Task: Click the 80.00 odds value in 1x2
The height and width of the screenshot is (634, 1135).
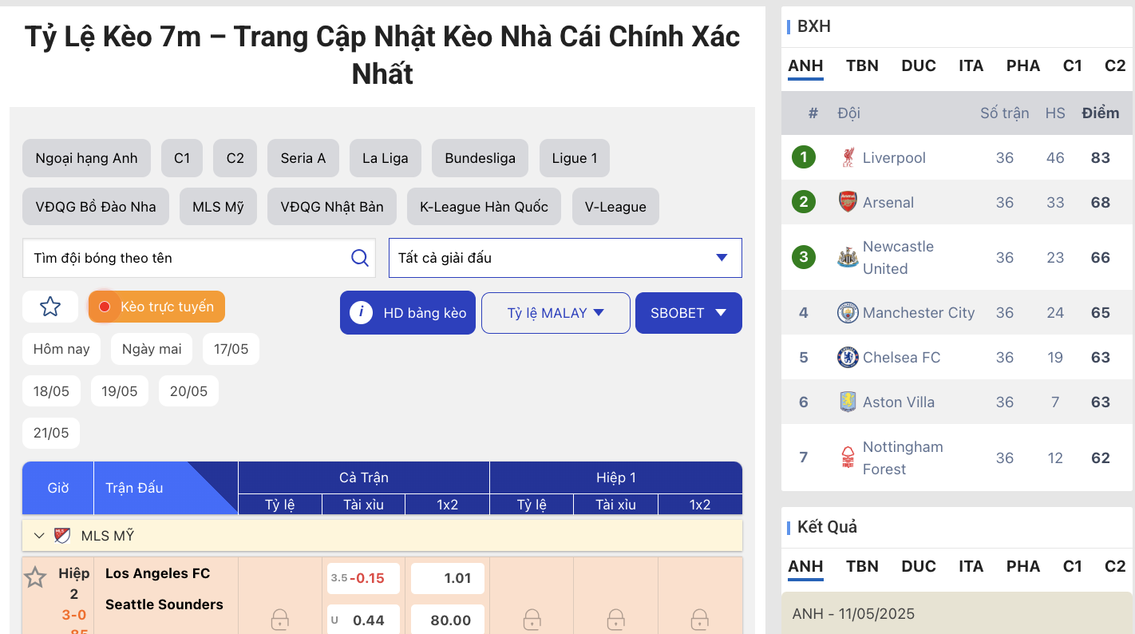Action: (x=448, y=620)
